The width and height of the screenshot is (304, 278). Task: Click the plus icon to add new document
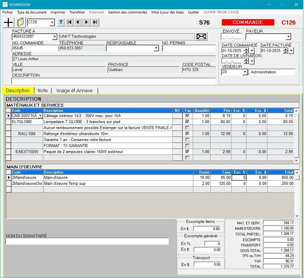pyautogui.click(x=8, y=22)
